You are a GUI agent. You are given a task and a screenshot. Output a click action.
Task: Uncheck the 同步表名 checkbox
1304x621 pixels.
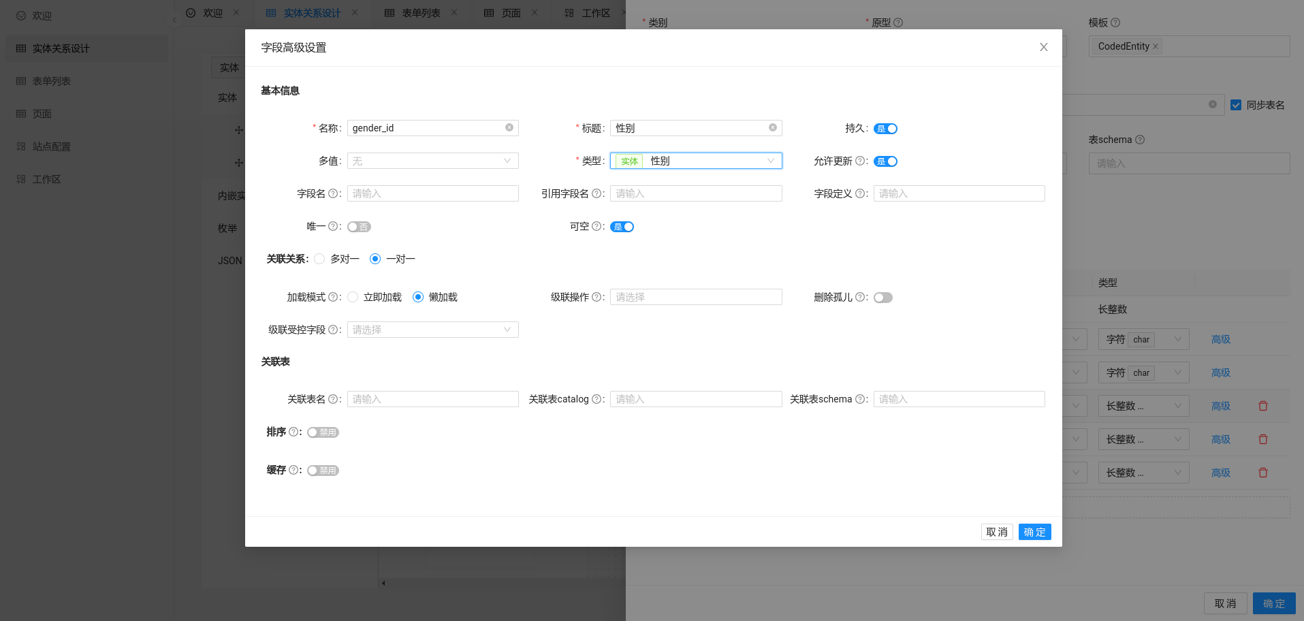pos(1236,105)
